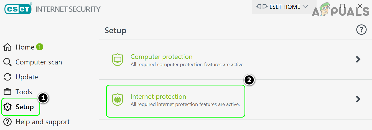372x130 pixels.
Task: Click the Internet protection globe shield icon
Action: (118, 100)
